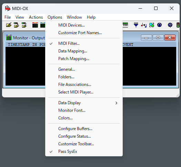Choose File Associations...
The image size is (181, 167).
click(x=84, y=85)
